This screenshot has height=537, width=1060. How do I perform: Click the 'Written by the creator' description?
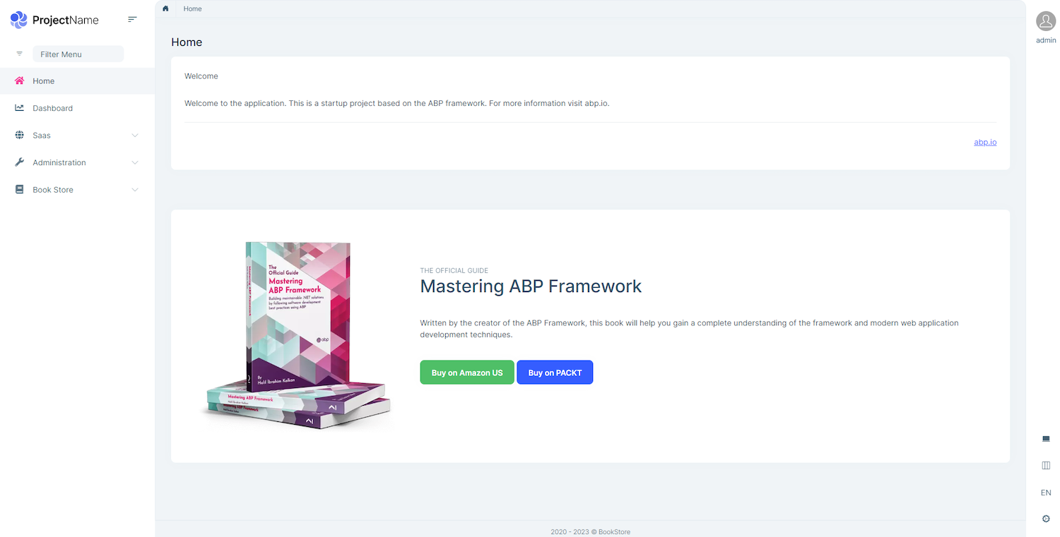[689, 329]
